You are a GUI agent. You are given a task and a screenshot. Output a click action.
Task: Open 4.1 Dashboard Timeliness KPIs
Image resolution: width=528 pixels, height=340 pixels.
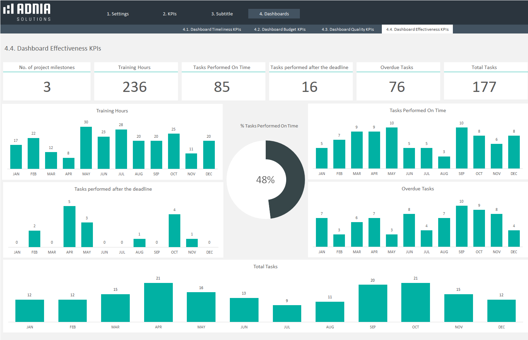pyautogui.click(x=212, y=29)
